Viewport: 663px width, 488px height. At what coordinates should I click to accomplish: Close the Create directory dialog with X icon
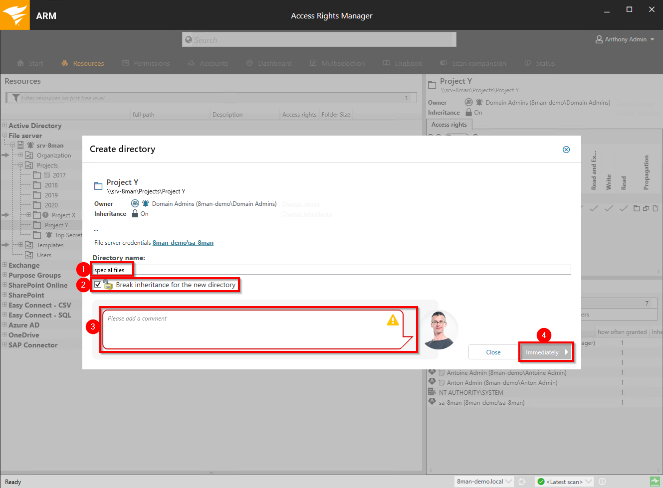[566, 150]
